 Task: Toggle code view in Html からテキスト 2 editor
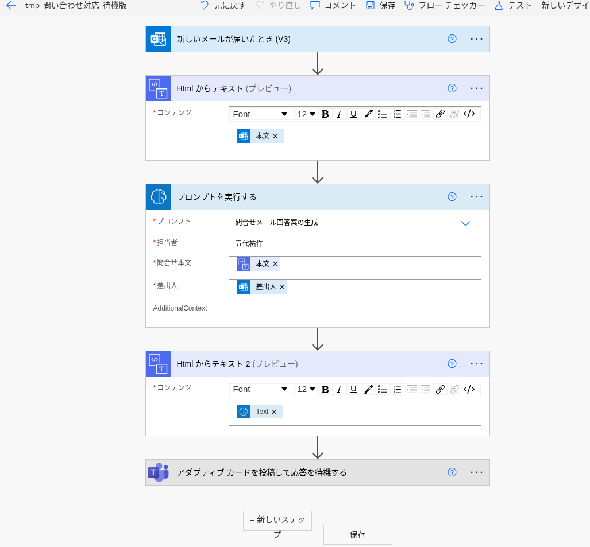click(x=469, y=390)
